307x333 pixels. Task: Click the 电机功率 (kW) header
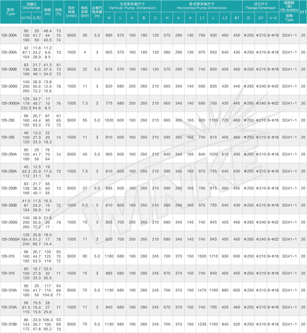(x=85, y=12)
